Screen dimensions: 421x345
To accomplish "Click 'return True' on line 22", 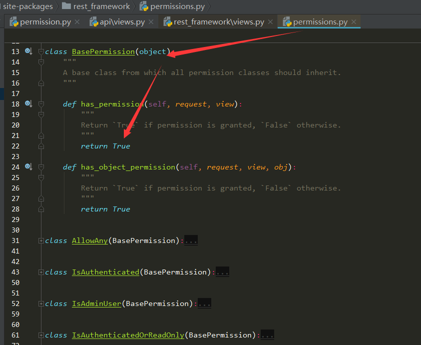I will click(105, 146).
